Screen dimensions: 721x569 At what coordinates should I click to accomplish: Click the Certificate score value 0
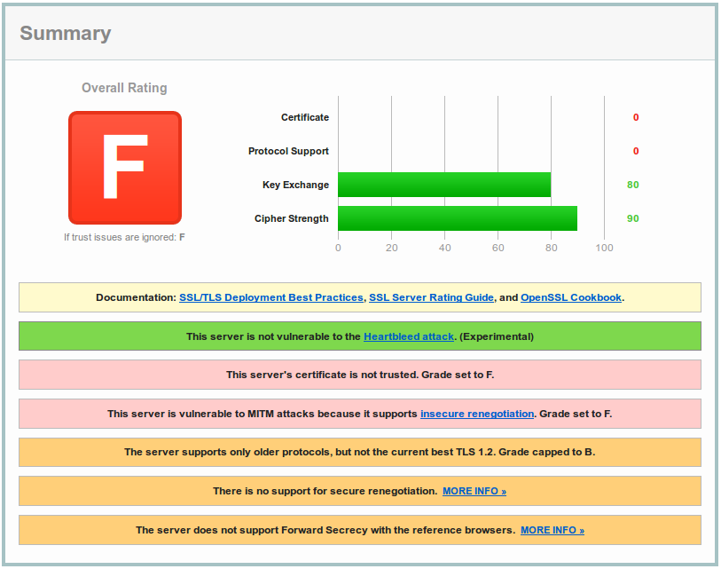tap(636, 117)
